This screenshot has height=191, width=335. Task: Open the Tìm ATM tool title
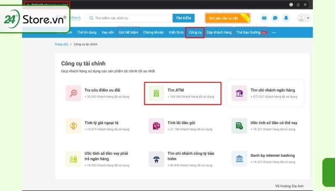point(176,90)
